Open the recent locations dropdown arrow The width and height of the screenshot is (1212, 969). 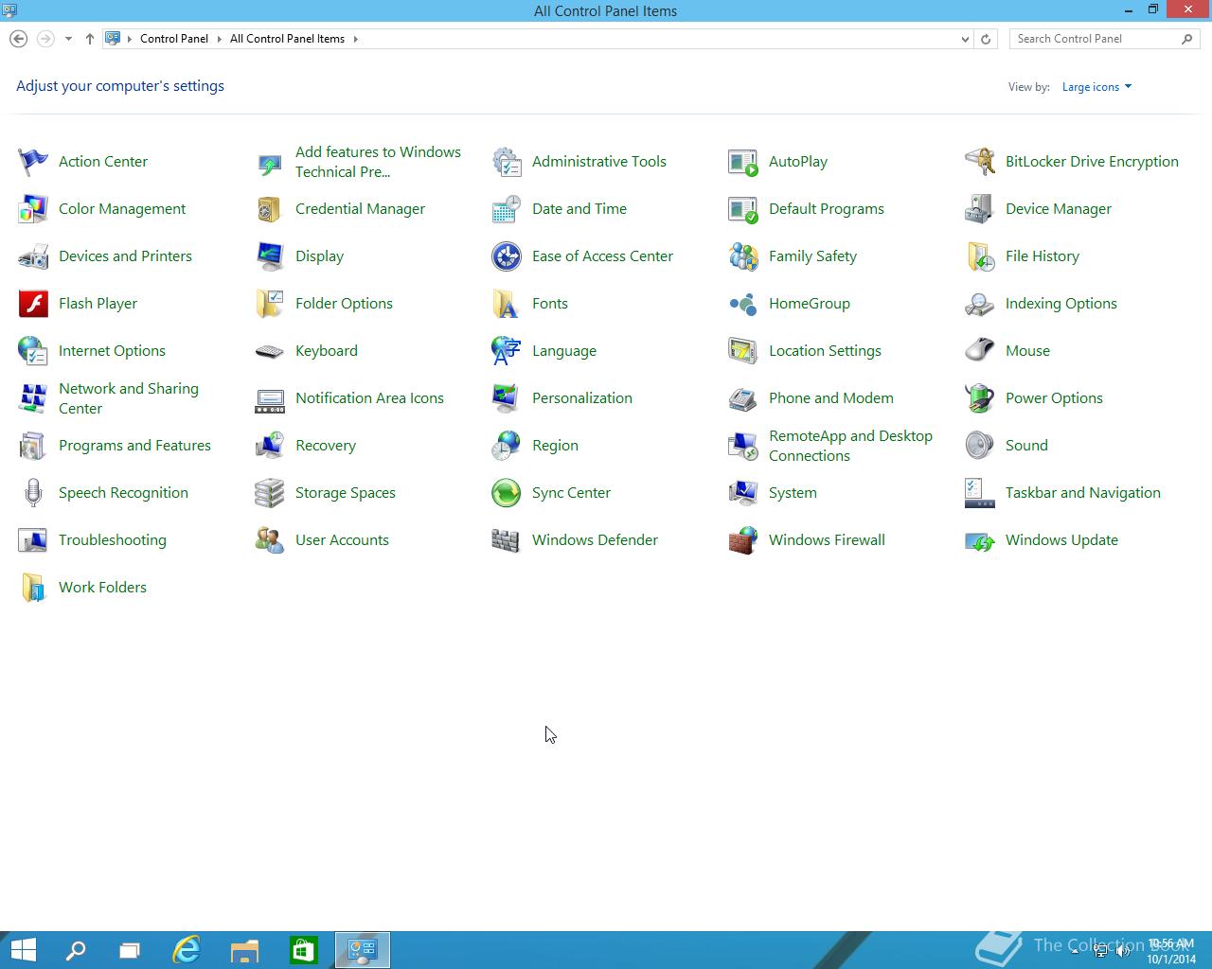click(68, 39)
